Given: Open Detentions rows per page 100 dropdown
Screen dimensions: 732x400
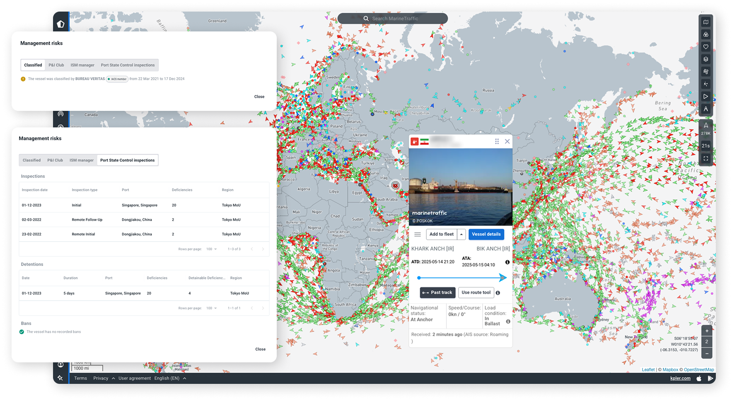Looking at the screenshot, I should tap(212, 308).
